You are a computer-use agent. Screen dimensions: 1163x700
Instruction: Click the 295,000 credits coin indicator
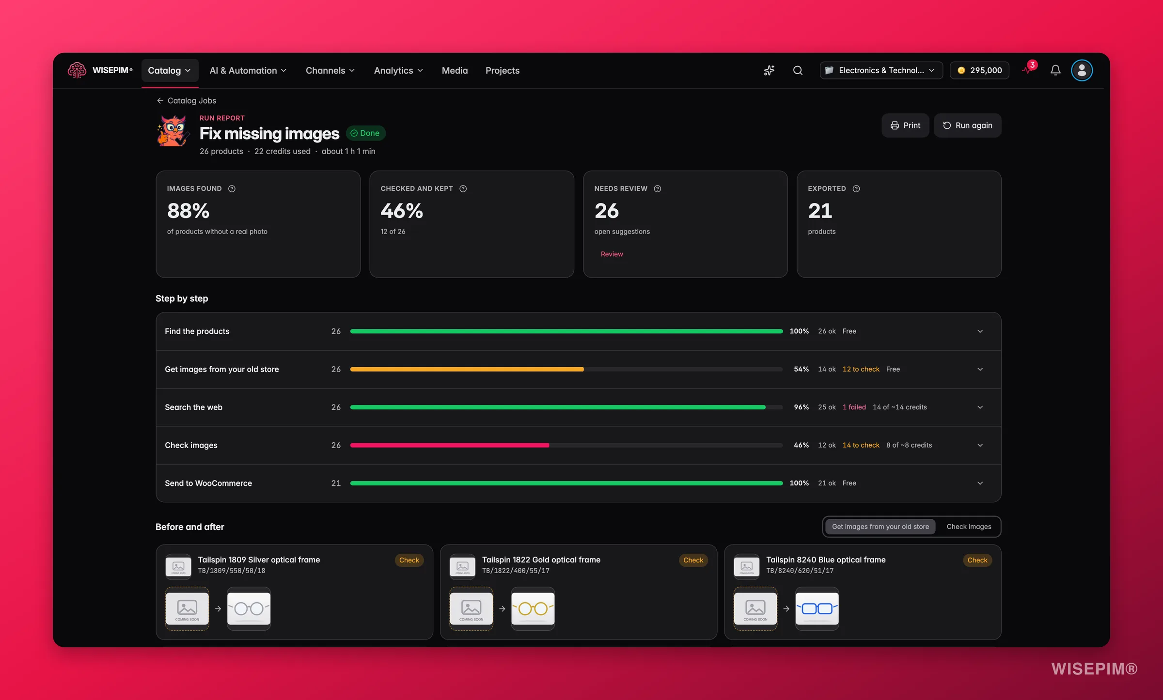pos(979,70)
